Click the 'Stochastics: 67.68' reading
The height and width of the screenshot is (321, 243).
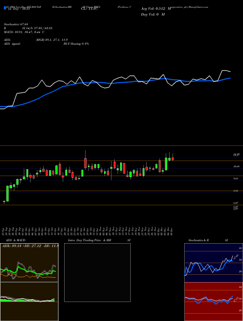(15, 25)
